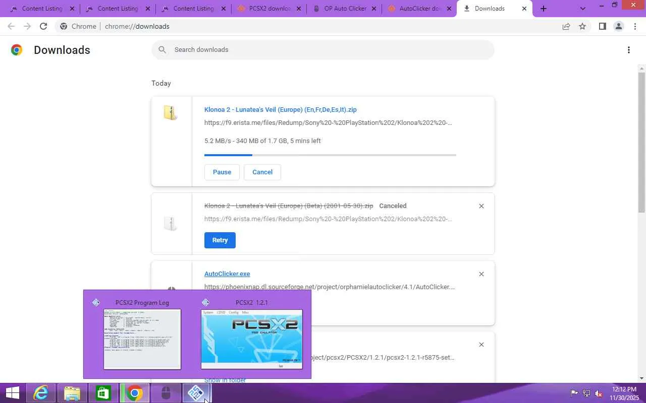Viewport: 646px width, 403px height.
Task: Close the AutoClicker download tab
Action: click(x=449, y=9)
